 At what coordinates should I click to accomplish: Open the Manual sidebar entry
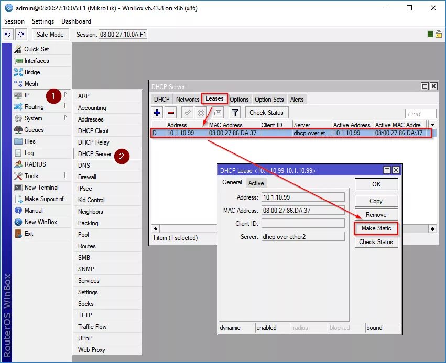pyautogui.click(x=42, y=211)
